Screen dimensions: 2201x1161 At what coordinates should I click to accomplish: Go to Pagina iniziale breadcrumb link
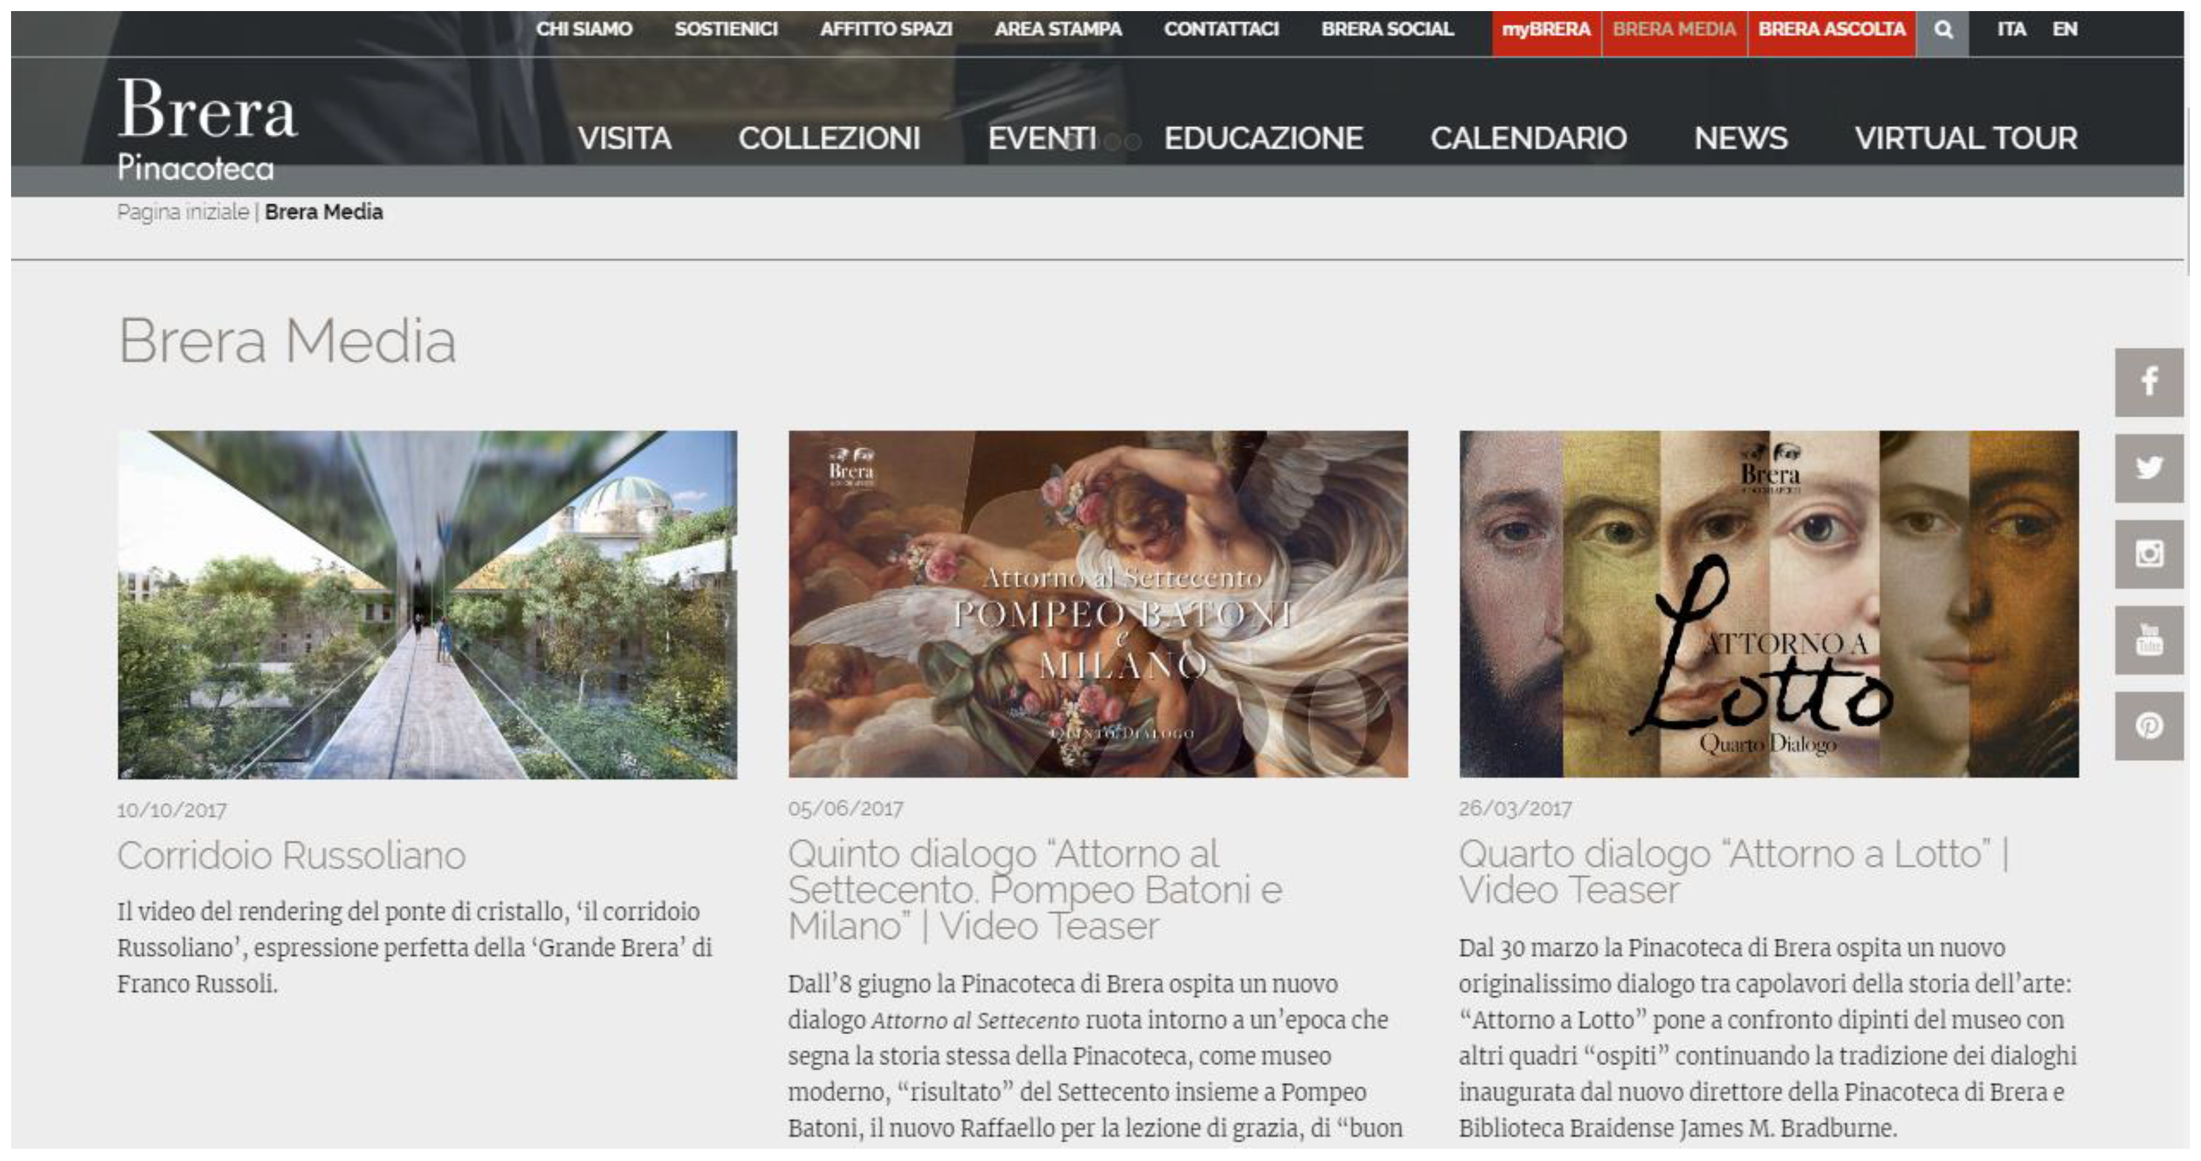pos(183,212)
